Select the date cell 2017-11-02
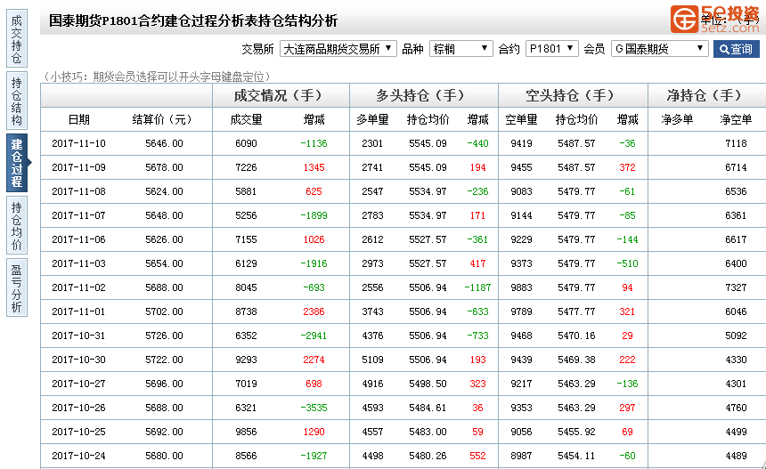This screenshot has width=766, height=469. (78, 287)
